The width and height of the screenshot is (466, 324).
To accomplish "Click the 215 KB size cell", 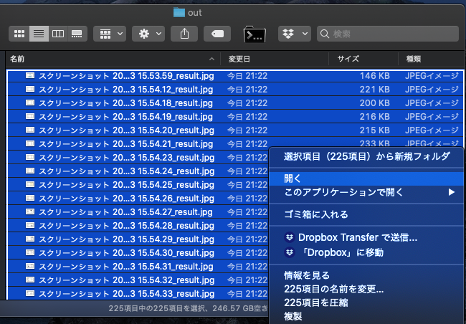I will pyautogui.click(x=375, y=130).
